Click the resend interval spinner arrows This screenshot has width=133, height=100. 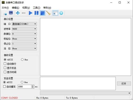point(33,86)
